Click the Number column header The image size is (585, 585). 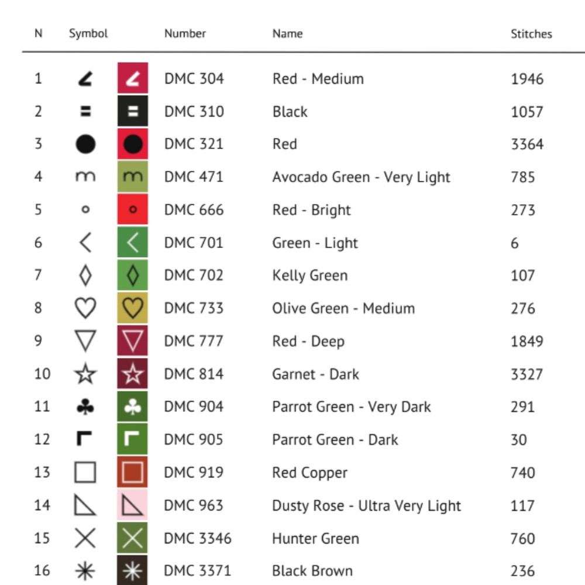(x=185, y=34)
